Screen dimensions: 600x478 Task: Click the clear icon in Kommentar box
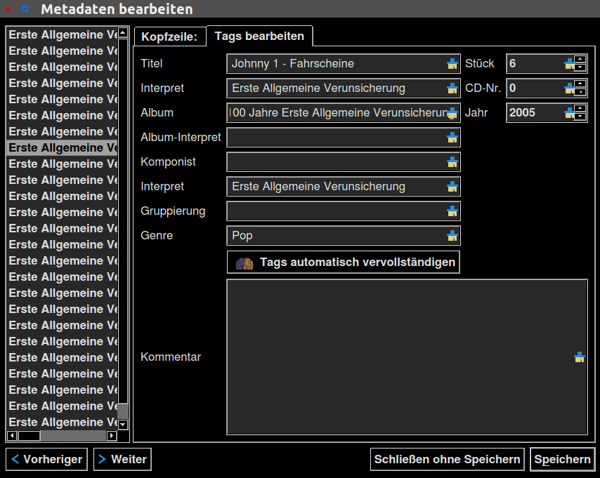tap(579, 357)
